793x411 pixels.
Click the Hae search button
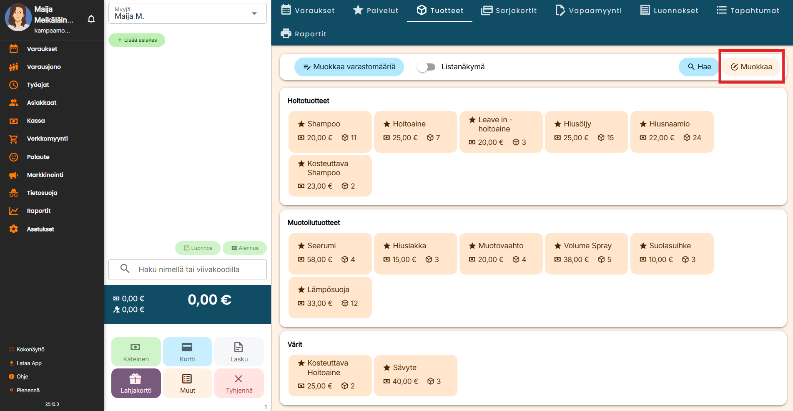699,67
